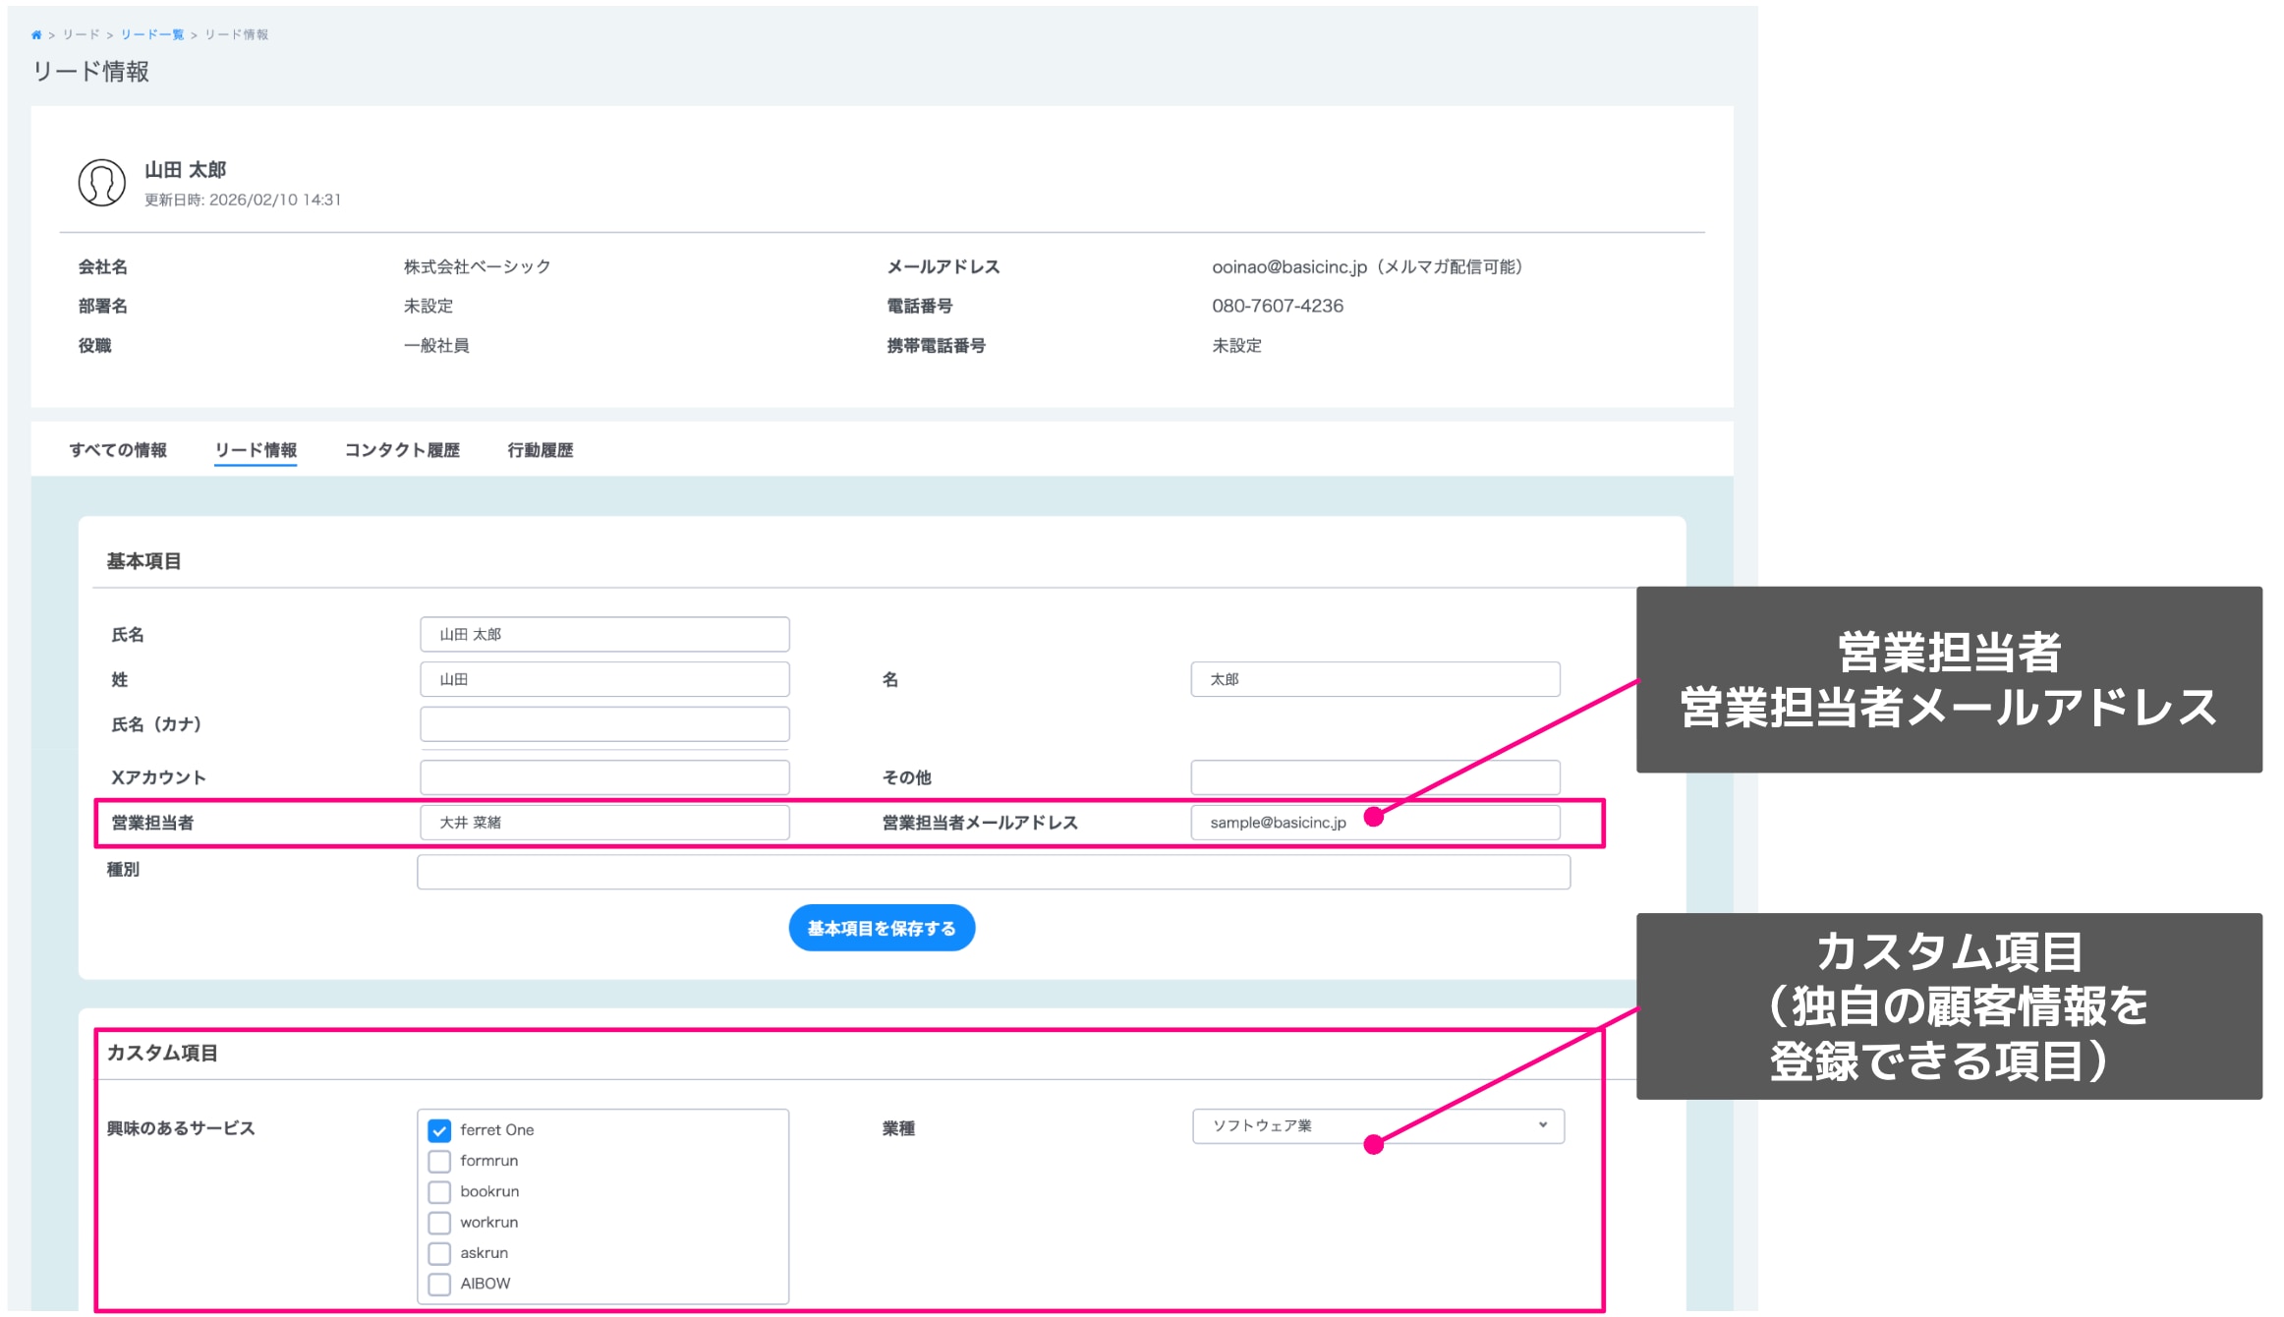The height and width of the screenshot is (1317, 2284).
Task: Check the bookrun option
Action: pyautogui.click(x=439, y=1192)
